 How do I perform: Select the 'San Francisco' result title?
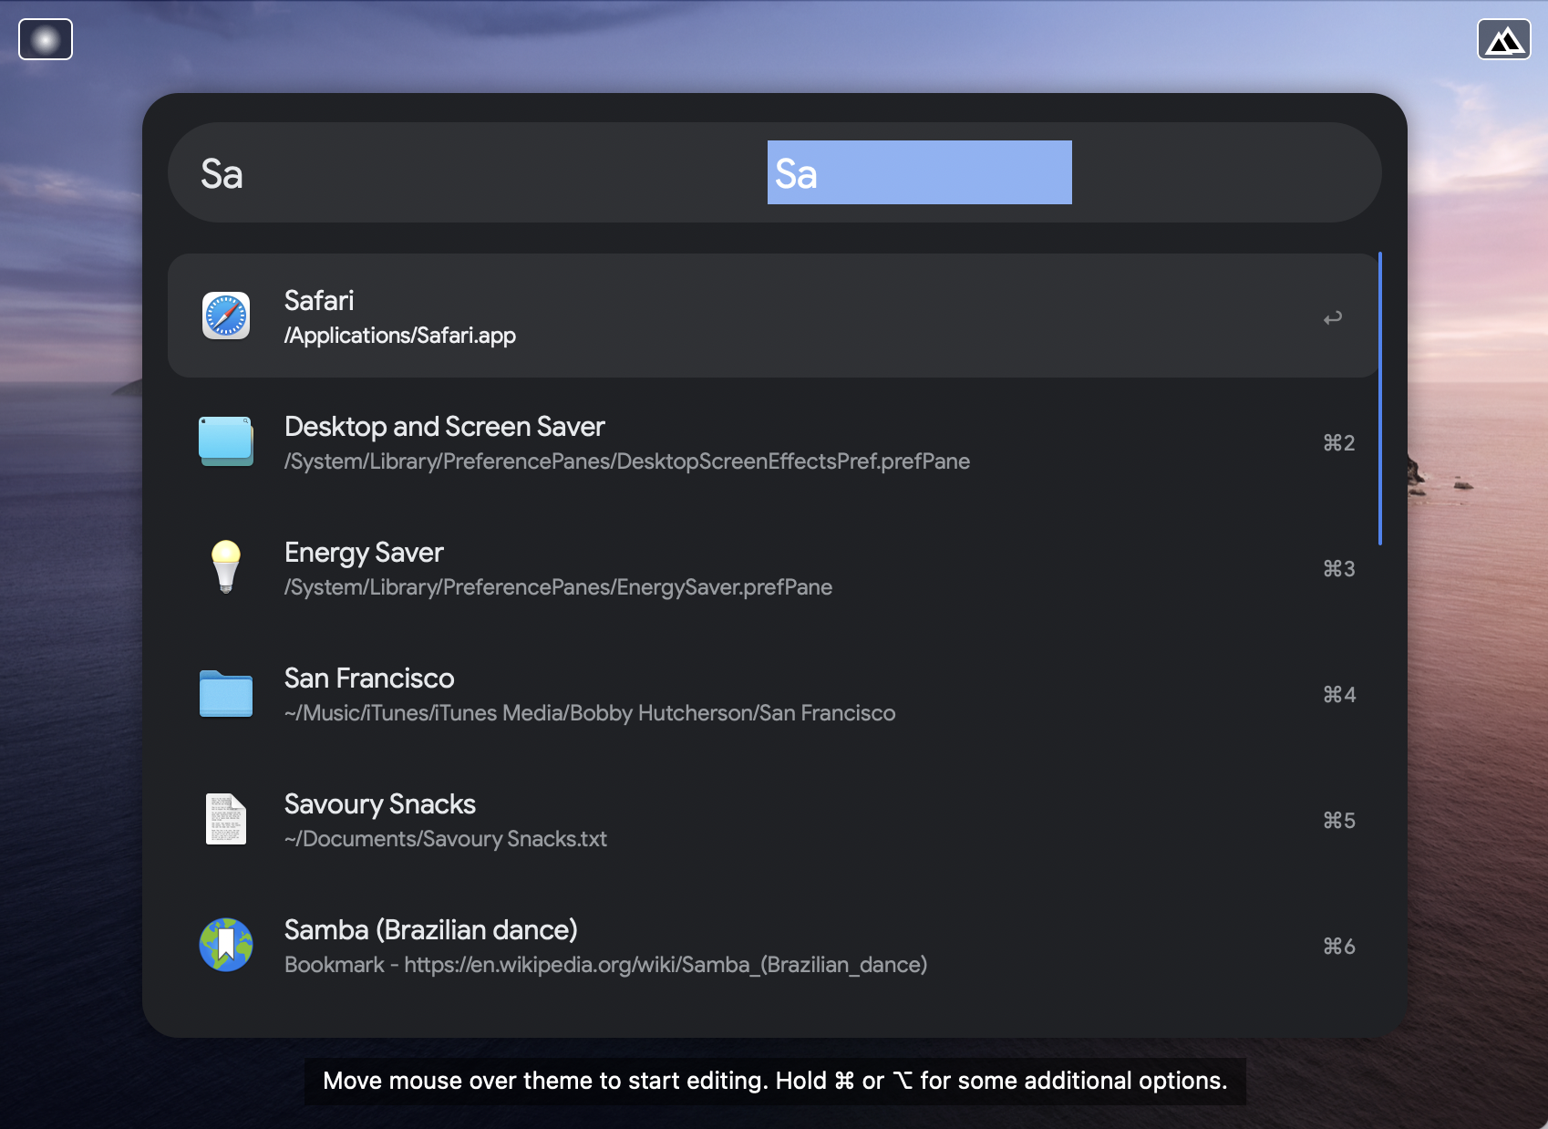click(369, 678)
